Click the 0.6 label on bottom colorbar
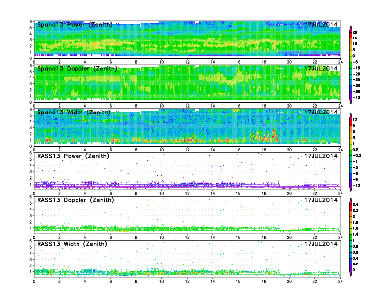 (356, 252)
